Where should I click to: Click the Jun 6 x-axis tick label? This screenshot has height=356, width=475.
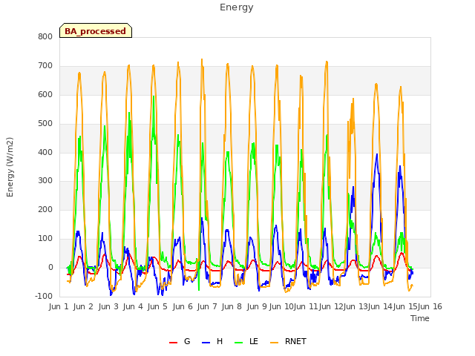click(x=183, y=306)
